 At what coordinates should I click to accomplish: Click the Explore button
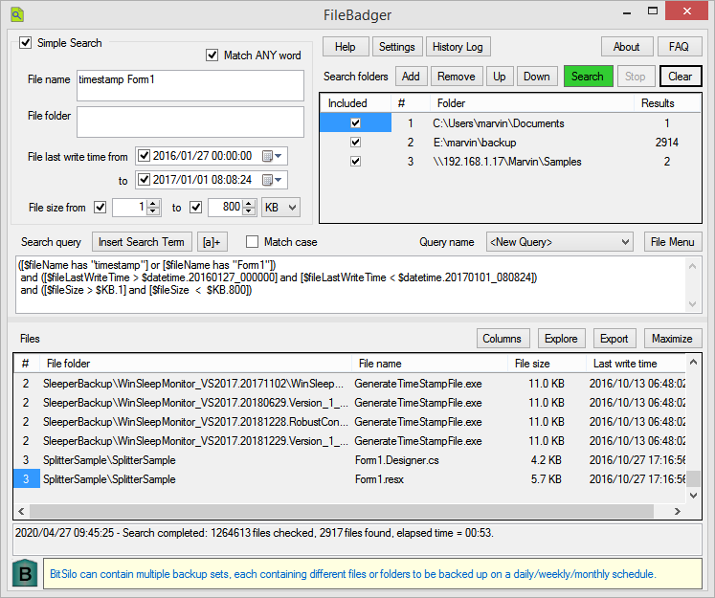coord(561,339)
